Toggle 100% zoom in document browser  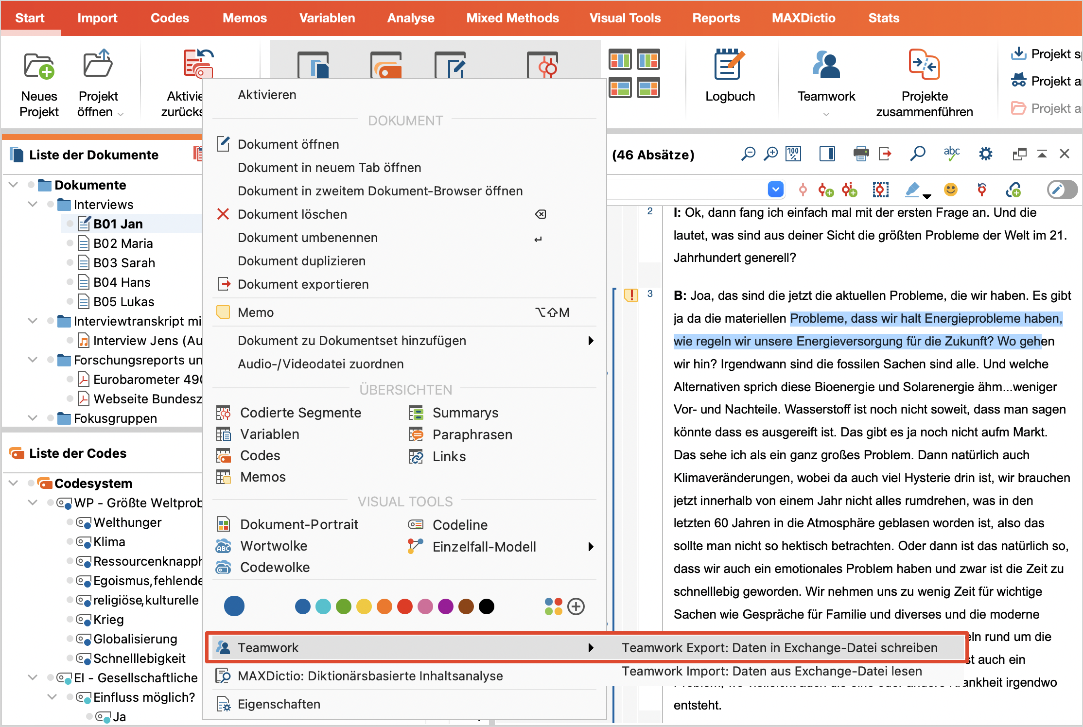pyautogui.click(x=793, y=154)
